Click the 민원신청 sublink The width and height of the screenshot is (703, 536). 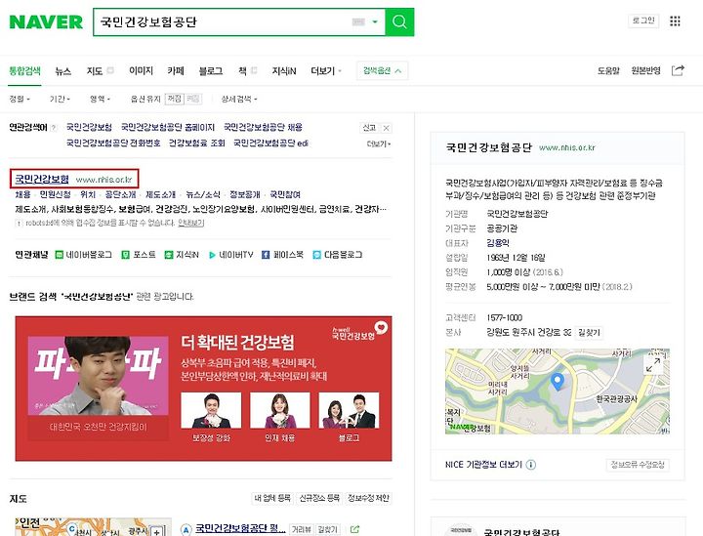pyautogui.click(x=55, y=194)
